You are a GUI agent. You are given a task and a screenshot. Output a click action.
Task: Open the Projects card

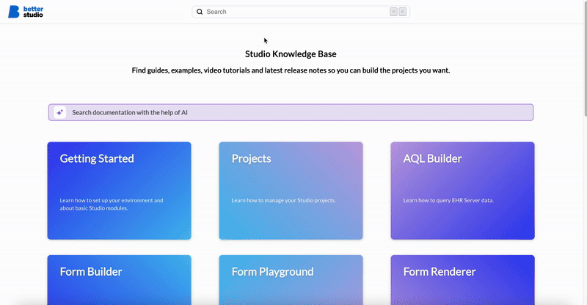(291, 191)
